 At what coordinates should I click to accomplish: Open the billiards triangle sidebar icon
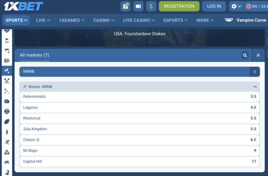(7, 152)
